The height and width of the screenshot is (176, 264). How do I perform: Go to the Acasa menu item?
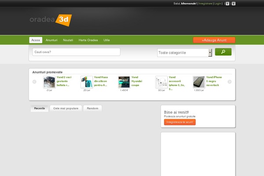(36, 40)
